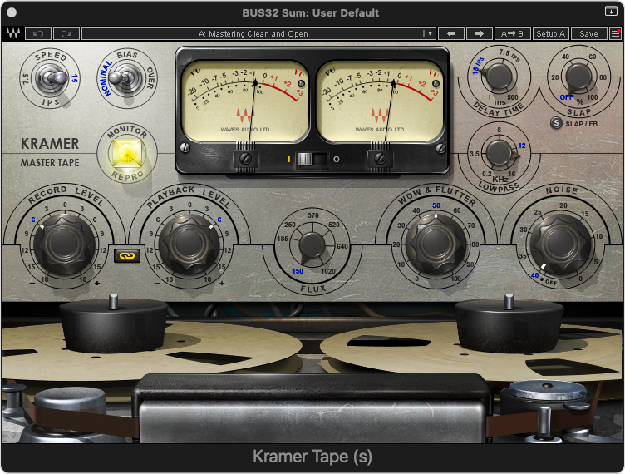Click the Lowpass frequency knob
Image resolution: width=625 pixels, height=474 pixels.
[499, 153]
